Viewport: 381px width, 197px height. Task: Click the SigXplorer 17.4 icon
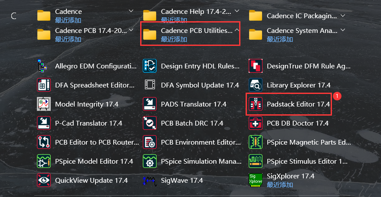(x=256, y=180)
